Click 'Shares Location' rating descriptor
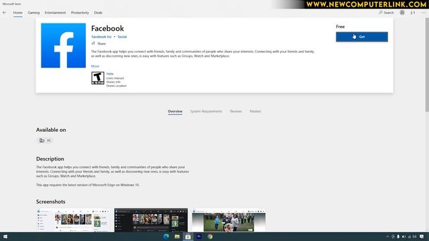Image resolution: width=429 pixels, height=241 pixels. coord(117,86)
